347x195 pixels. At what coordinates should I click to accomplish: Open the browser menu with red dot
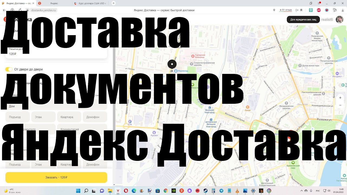point(319,3)
